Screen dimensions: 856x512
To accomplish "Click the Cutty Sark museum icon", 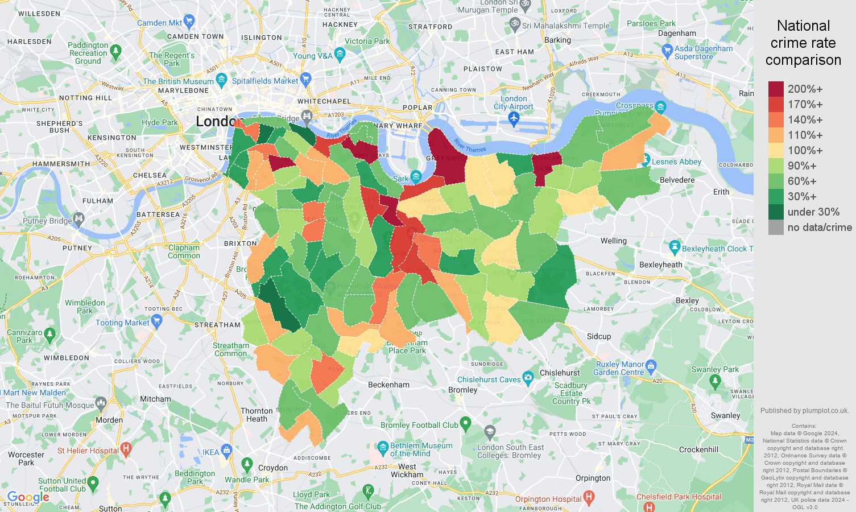I will [x=416, y=177].
